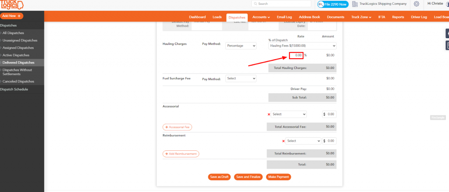
Task: Open the Accessorial Select dropdown
Action: tap(289, 114)
